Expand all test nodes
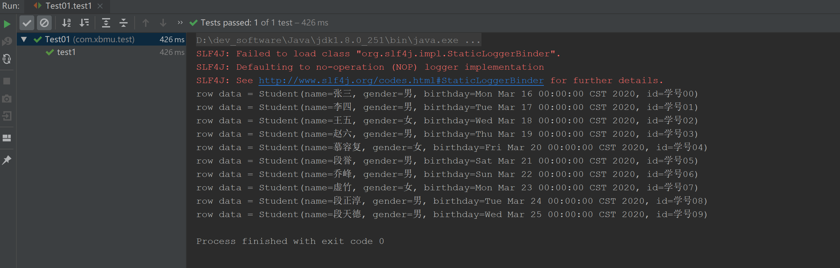Screen dimensions: 840x268 (x=106, y=23)
